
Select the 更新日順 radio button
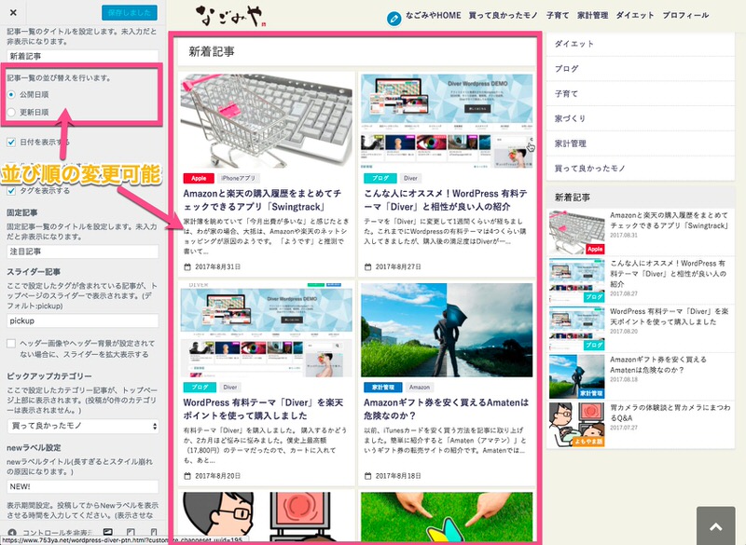pos(11,112)
